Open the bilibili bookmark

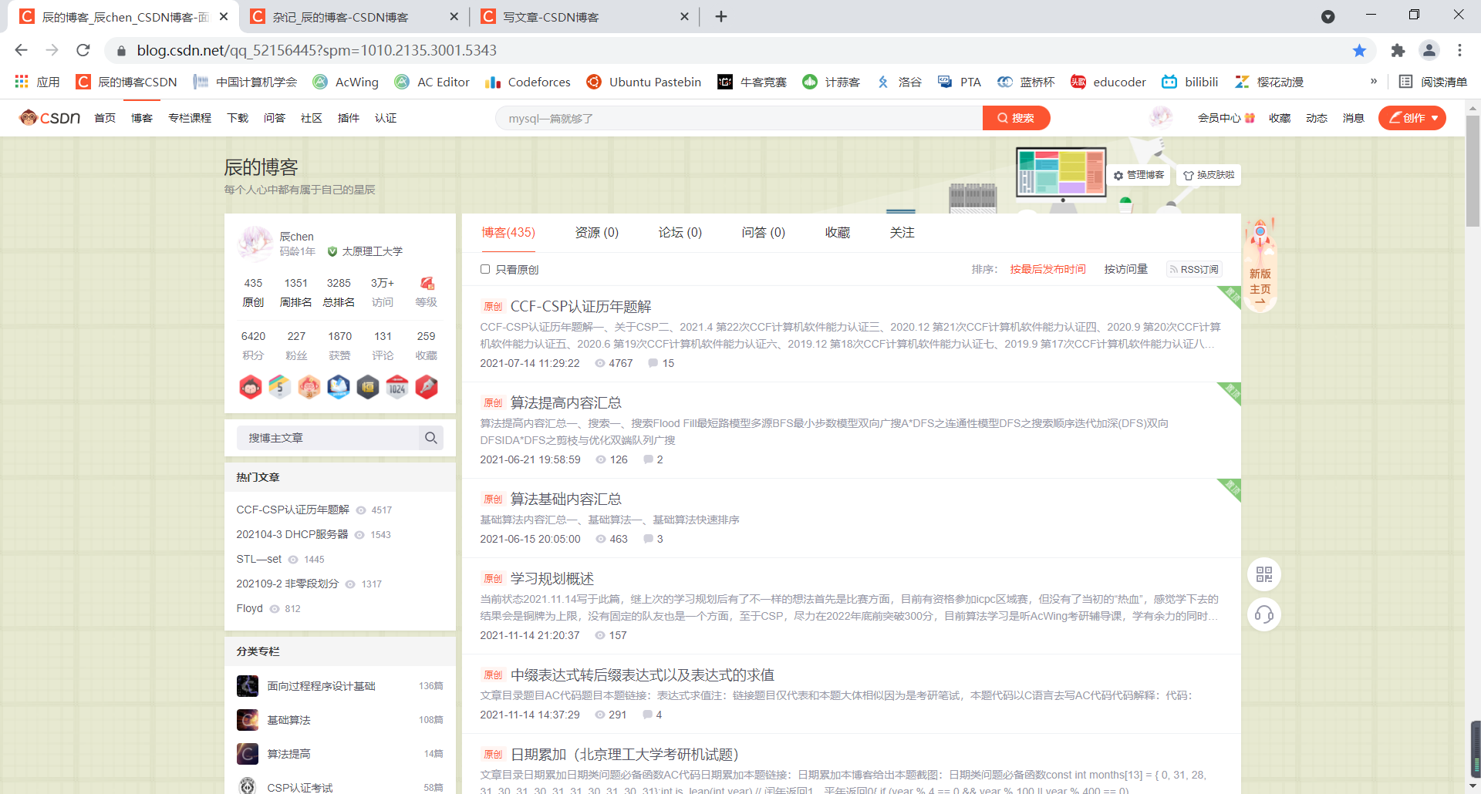coord(1190,82)
